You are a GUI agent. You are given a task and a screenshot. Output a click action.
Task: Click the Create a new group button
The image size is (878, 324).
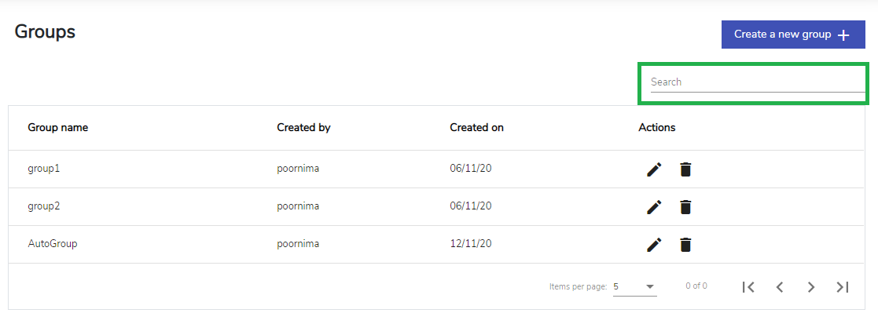pos(793,35)
